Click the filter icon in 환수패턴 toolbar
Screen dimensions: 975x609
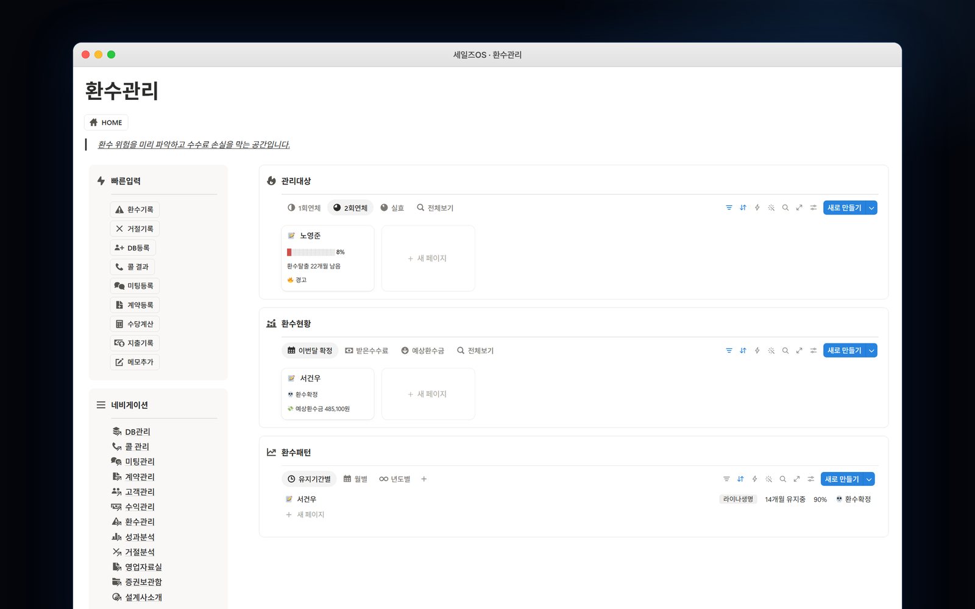(x=726, y=479)
